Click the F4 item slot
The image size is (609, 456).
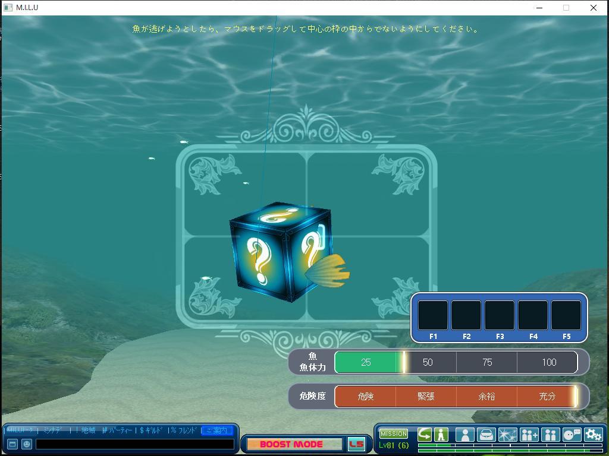pos(533,315)
